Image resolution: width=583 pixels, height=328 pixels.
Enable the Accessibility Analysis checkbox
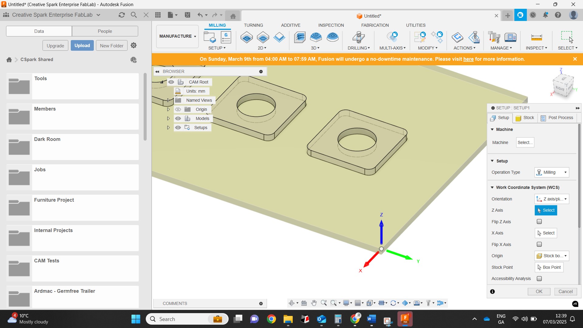point(539,278)
